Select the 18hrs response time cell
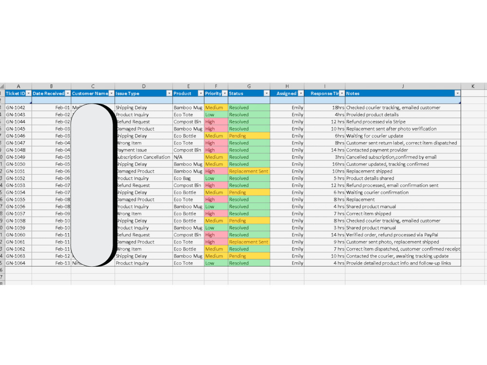 tap(324, 108)
